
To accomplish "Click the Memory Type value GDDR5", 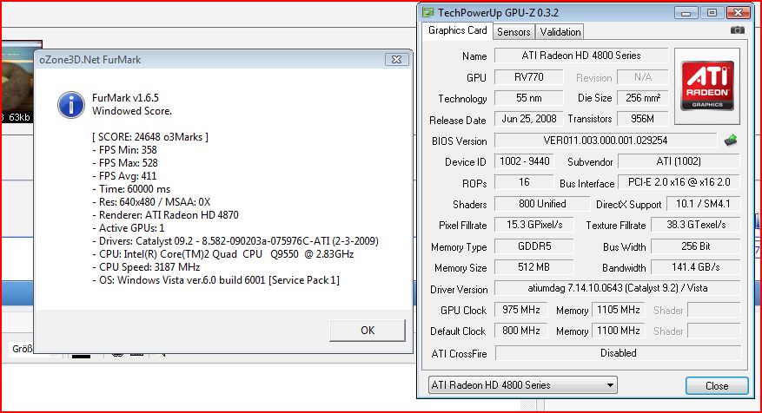I will 534,246.
